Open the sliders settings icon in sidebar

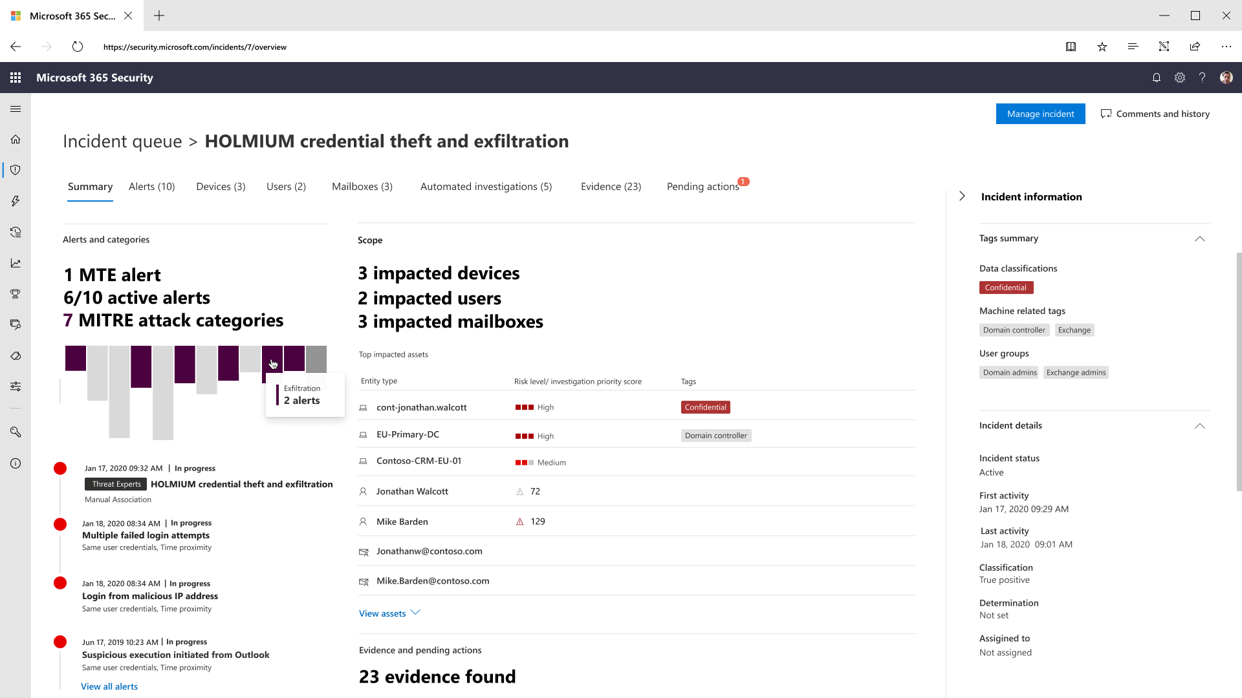(x=16, y=386)
